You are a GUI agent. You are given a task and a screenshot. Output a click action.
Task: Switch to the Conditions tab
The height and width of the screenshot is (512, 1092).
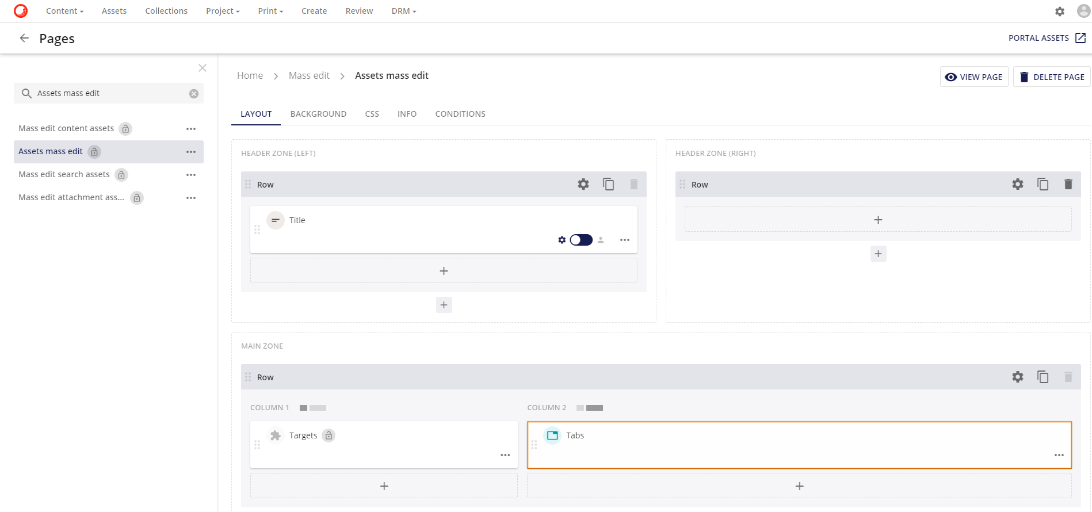tap(460, 114)
